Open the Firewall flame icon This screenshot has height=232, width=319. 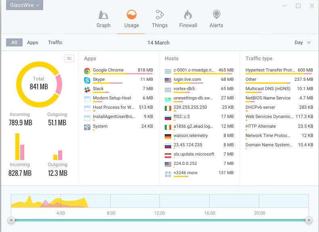tap(188, 15)
